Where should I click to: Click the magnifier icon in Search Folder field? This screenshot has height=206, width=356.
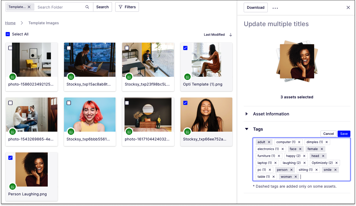point(87,7)
